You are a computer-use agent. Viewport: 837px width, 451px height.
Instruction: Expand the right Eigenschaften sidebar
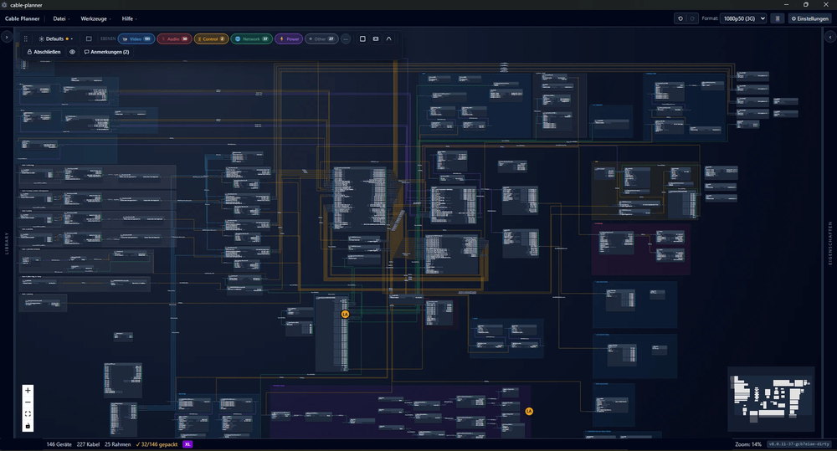[830, 38]
